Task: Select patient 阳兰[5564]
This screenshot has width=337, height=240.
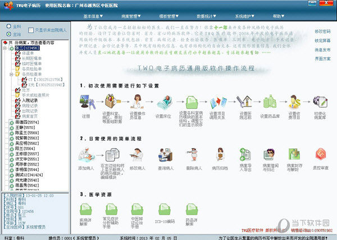Action: tap(25, 149)
